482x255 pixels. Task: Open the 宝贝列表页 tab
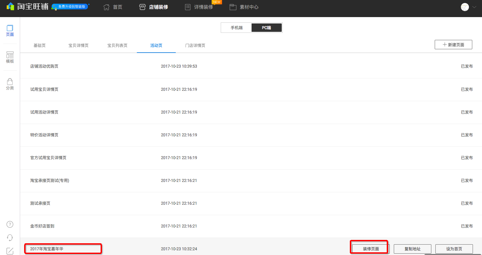[x=117, y=45]
